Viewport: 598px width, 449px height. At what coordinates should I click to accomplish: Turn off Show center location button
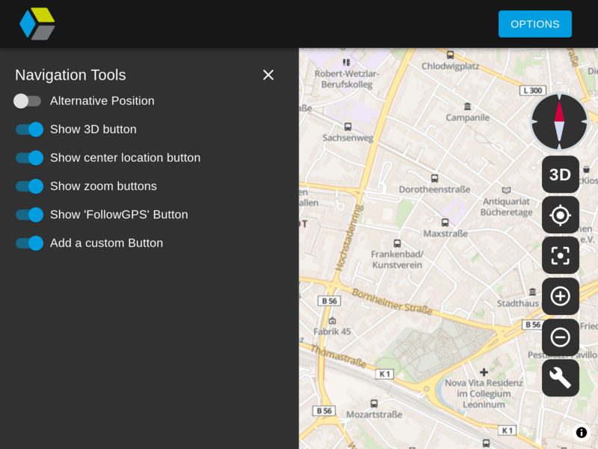pyautogui.click(x=28, y=158)
